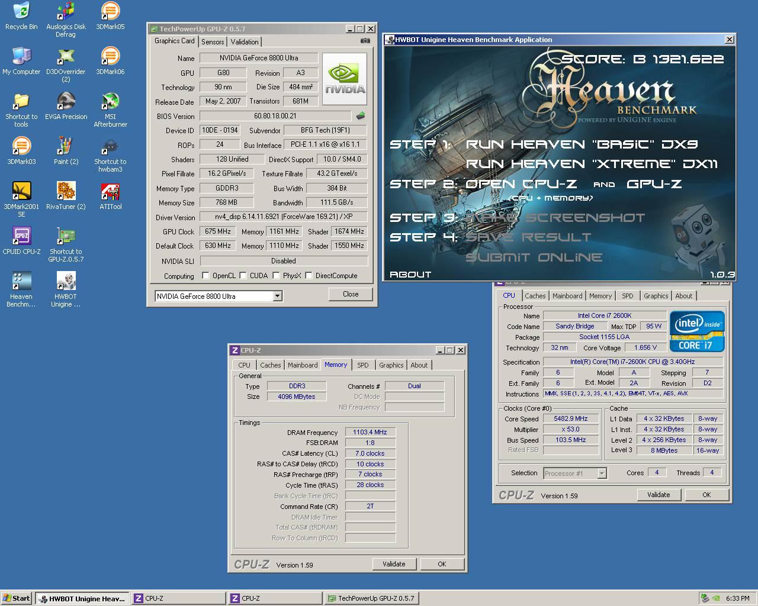Launch the 3DMark05 desktop icon
758x606 pixels.
click(x=110, y=16)
